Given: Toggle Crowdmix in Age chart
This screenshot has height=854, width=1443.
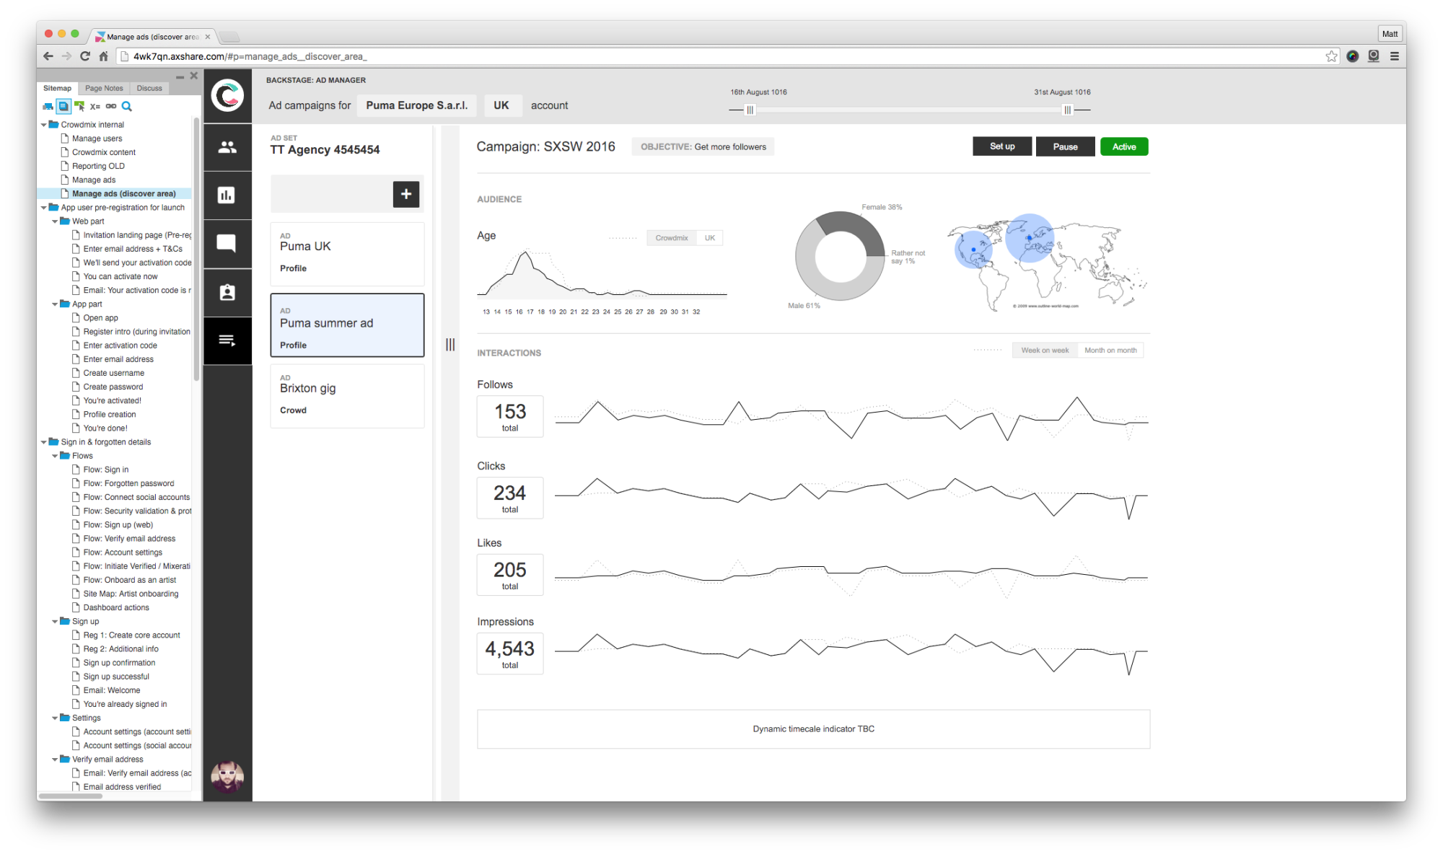Looking at the screenshot, I should 672,238.
